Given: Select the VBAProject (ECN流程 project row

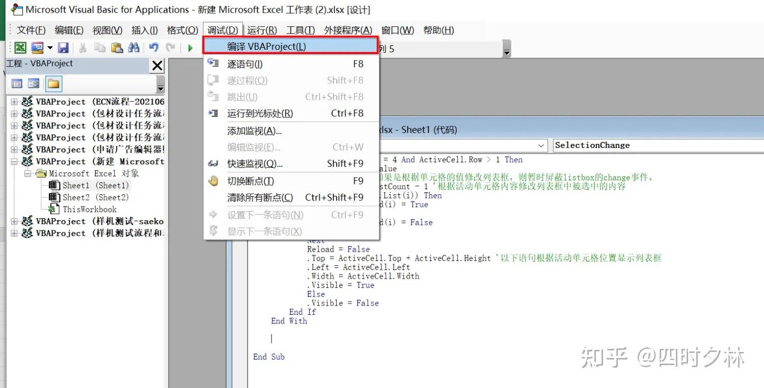Looking at the screenshot, I should tap(100, 102).
